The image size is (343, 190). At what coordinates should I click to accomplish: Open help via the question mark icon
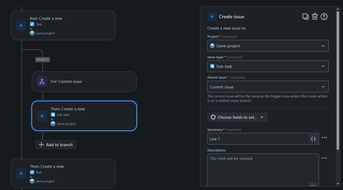[324, 16]
